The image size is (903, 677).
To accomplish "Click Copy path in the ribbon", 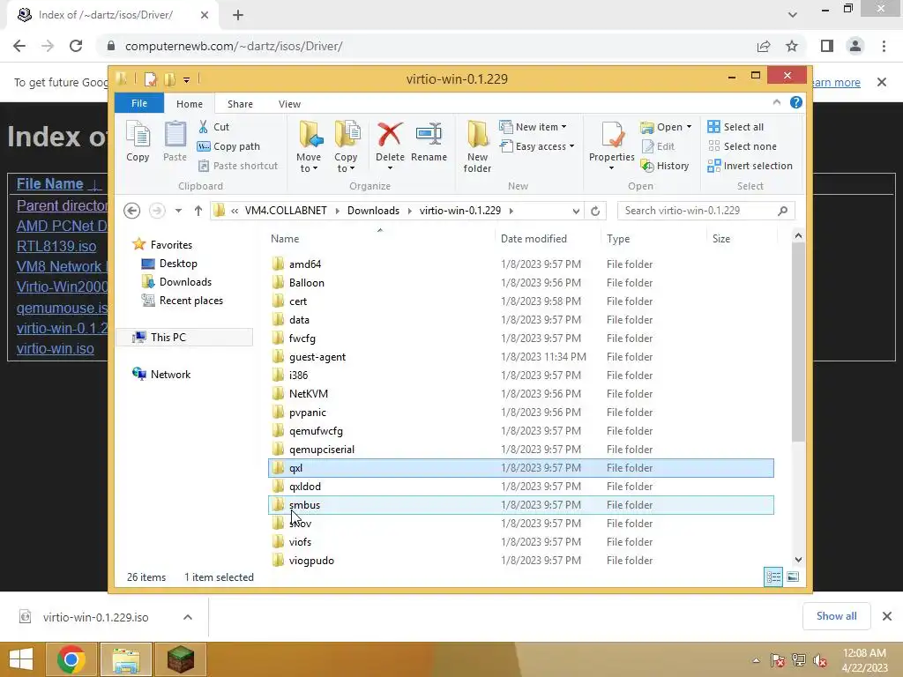I will [228, 146].
